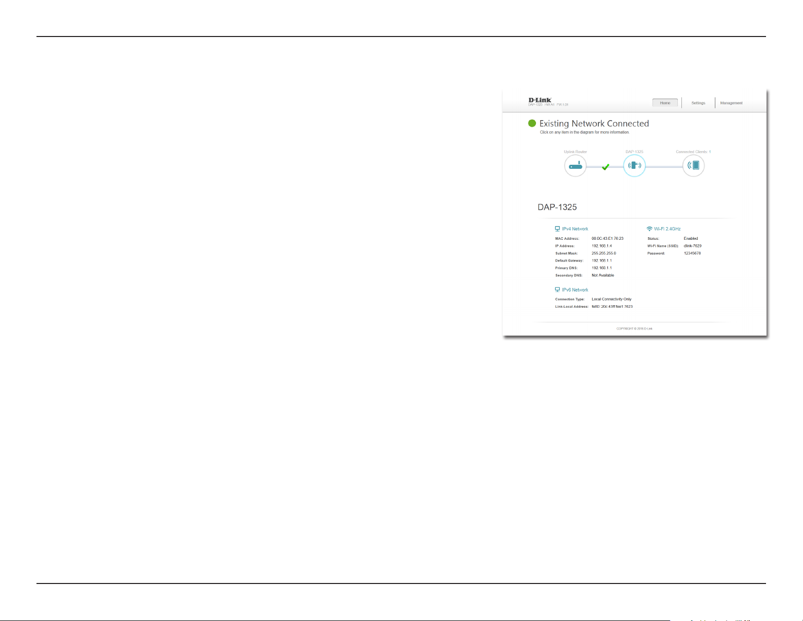This screenshot has width=803, height=621.
Task: Click the IPv4 Network monitor icon
Action: click(558, 229)
